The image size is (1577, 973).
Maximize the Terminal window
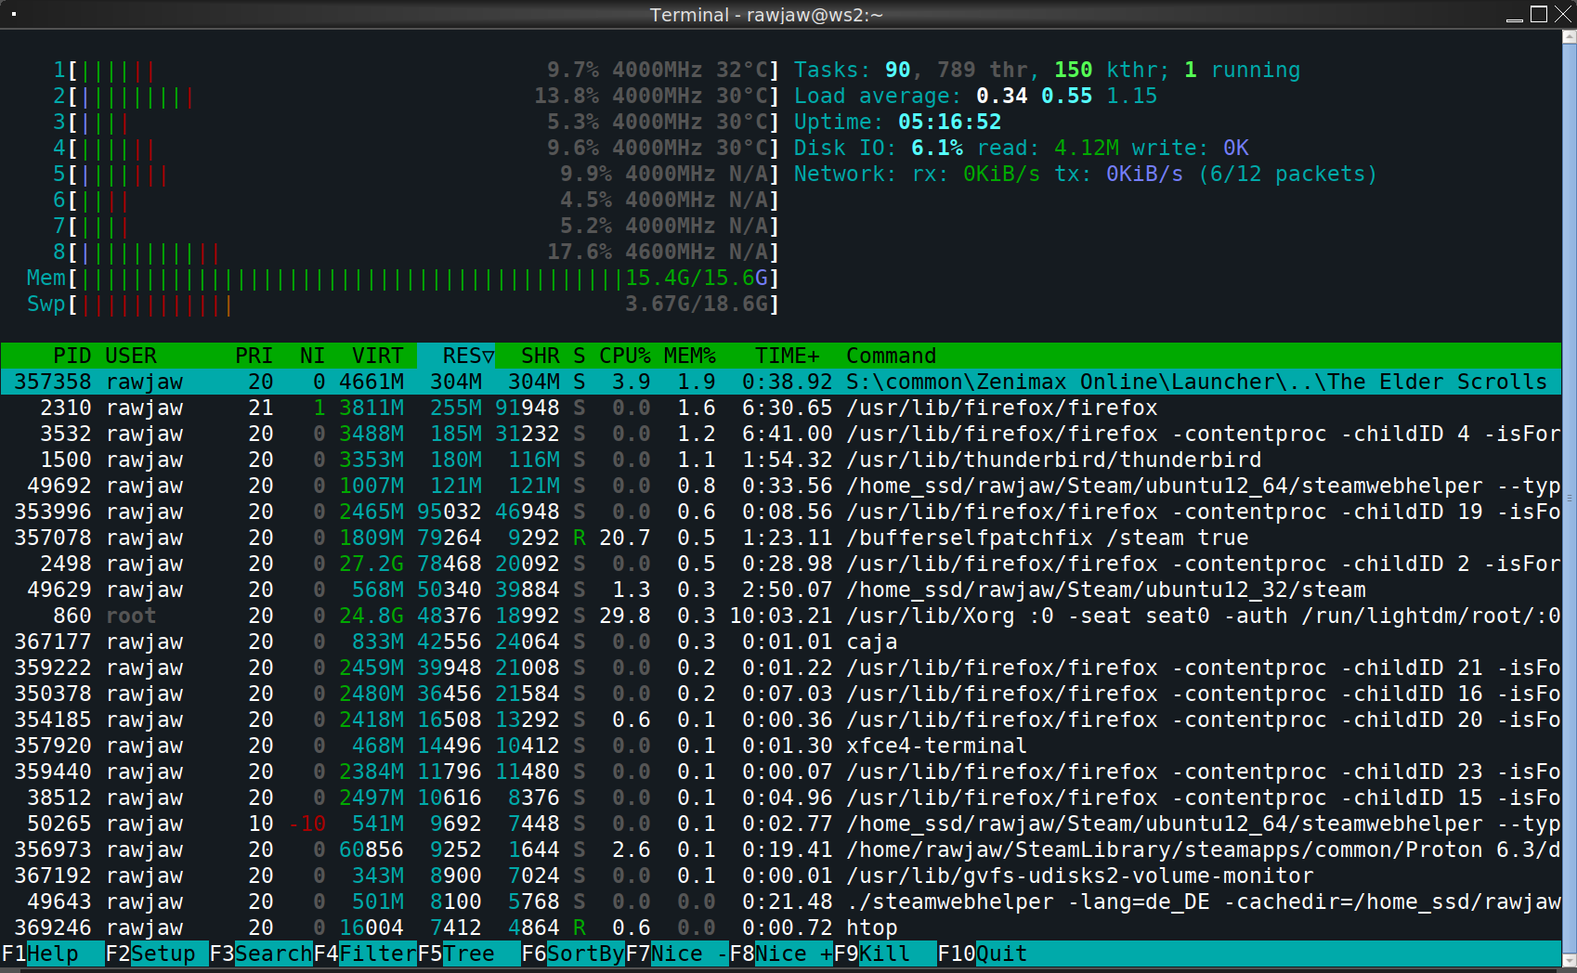pyautogui.click(x=1539, y=14)
